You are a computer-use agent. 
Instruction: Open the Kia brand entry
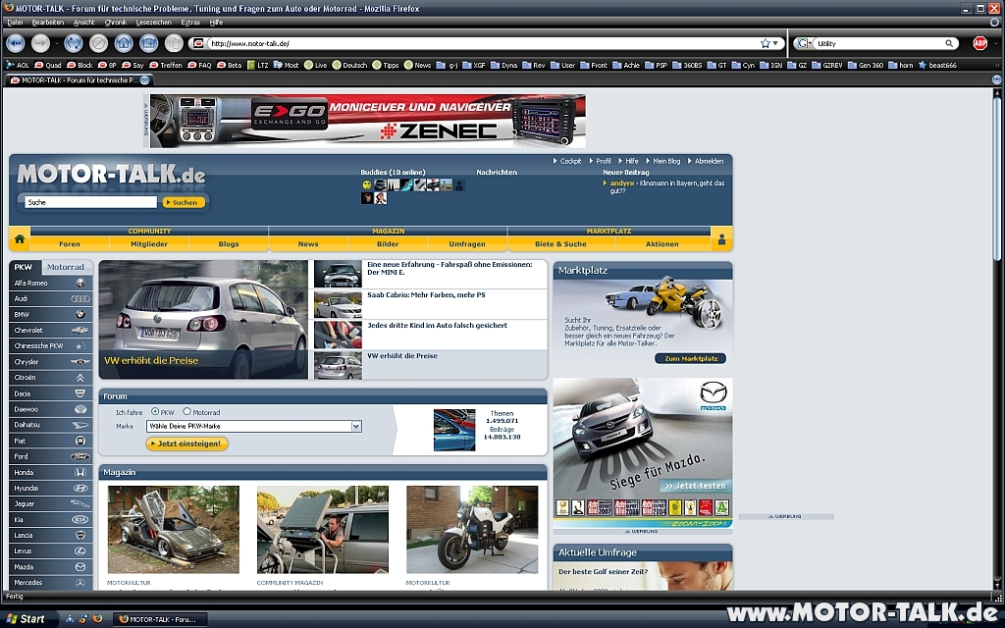(x=51, y=520)
